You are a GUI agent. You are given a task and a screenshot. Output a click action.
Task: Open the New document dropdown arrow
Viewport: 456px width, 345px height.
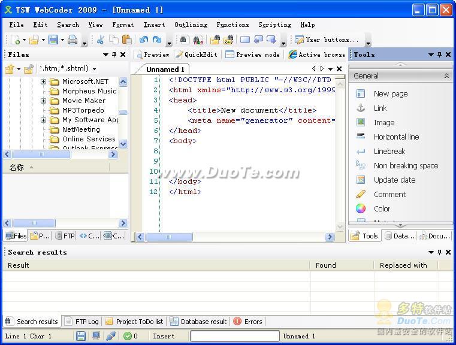point(24,40)
